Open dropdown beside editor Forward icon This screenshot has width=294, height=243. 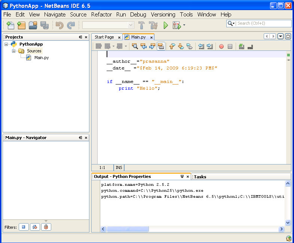pyautogui.click(x=126, y=46)
